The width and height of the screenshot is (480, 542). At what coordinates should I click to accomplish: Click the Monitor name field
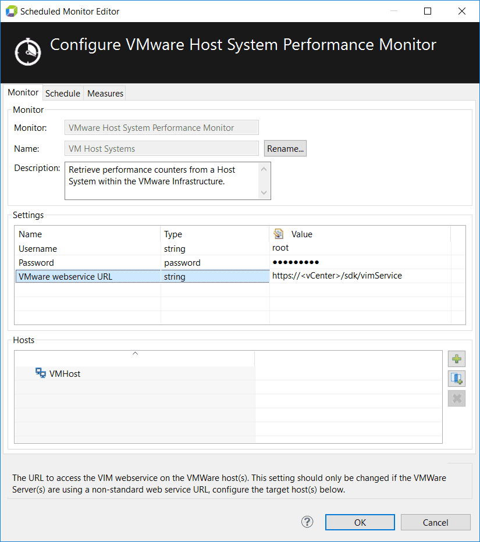[x=162, y=127]
